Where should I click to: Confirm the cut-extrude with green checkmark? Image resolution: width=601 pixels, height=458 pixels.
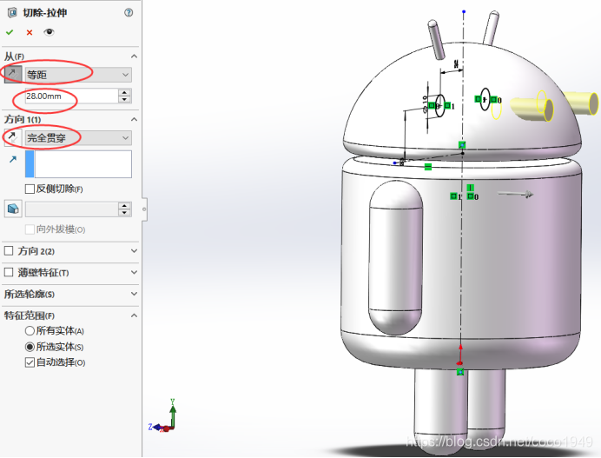click(10, 33)
